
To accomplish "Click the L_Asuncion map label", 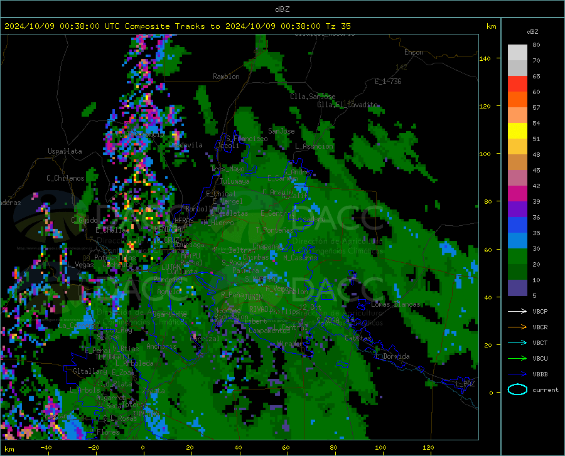I will [x=315, y=146].
